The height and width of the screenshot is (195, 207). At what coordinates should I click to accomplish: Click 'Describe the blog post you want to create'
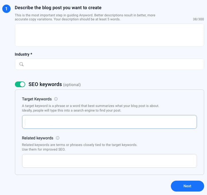(x=58, y=8)
